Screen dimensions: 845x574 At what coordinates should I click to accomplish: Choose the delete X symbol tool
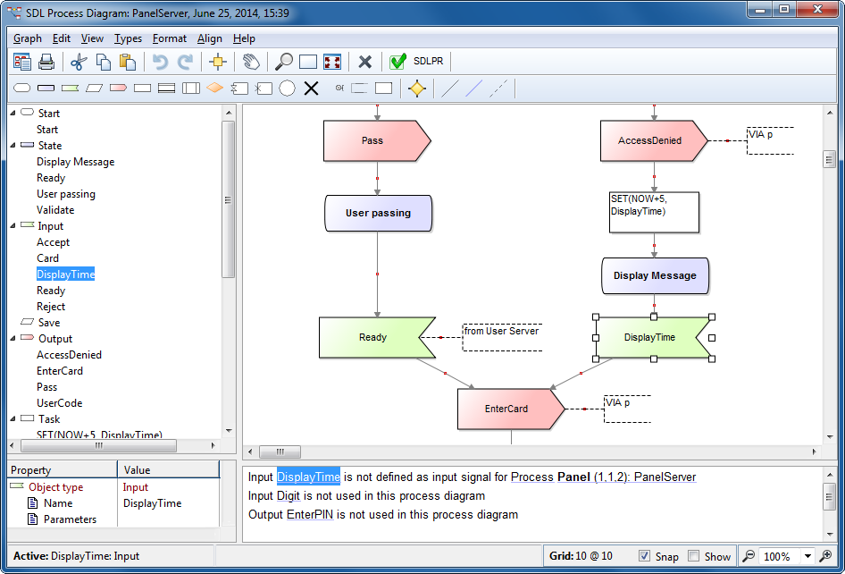point(311,88)
